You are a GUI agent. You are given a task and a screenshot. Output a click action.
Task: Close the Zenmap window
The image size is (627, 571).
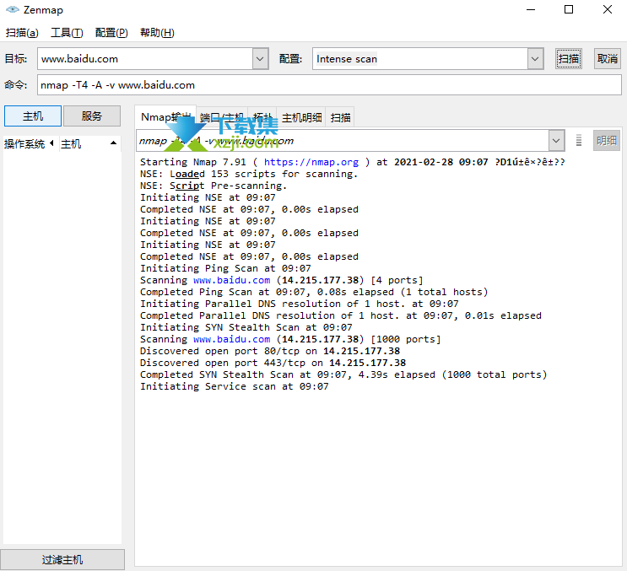click(x=607, y=9)
